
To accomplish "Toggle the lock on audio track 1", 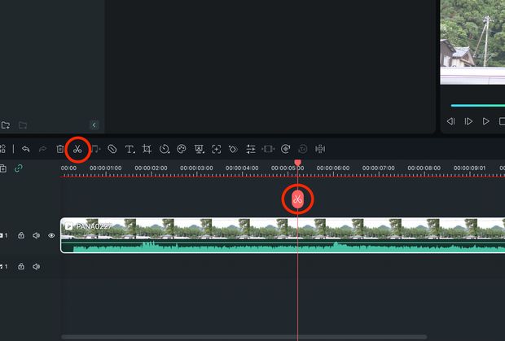I will click(21, 266).
